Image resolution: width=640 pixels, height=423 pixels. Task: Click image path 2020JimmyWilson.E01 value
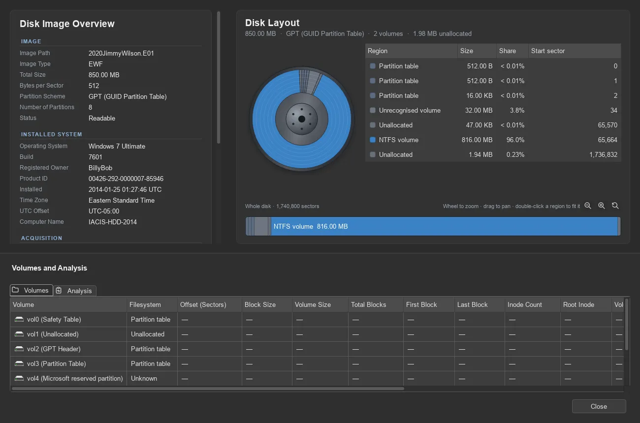pyautogui.click(x=121, y=53)
